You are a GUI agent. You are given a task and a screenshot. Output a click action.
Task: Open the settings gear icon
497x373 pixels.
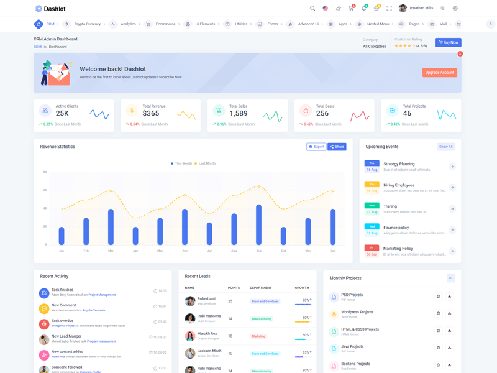point(455,9)
